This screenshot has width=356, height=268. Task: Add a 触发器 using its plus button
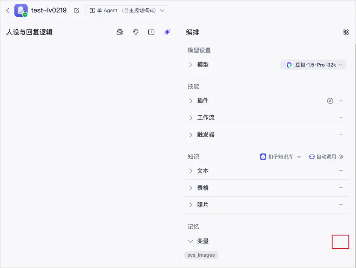341,135
